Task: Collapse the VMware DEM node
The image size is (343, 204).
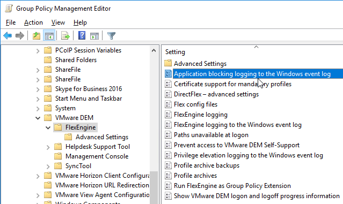Action: 38,118
